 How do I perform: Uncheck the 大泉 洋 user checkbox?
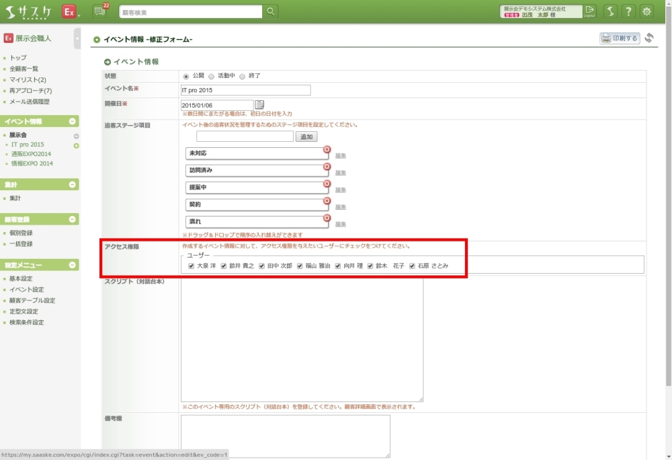192,266
